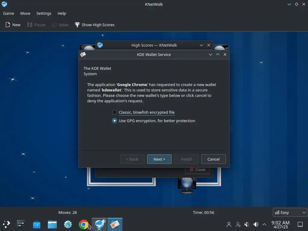
Task: Click the muted audio tray icon
Action: [x=247, y=224]
